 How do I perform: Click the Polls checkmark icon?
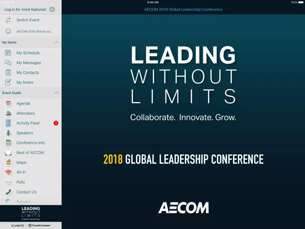(x=8, y=182)
